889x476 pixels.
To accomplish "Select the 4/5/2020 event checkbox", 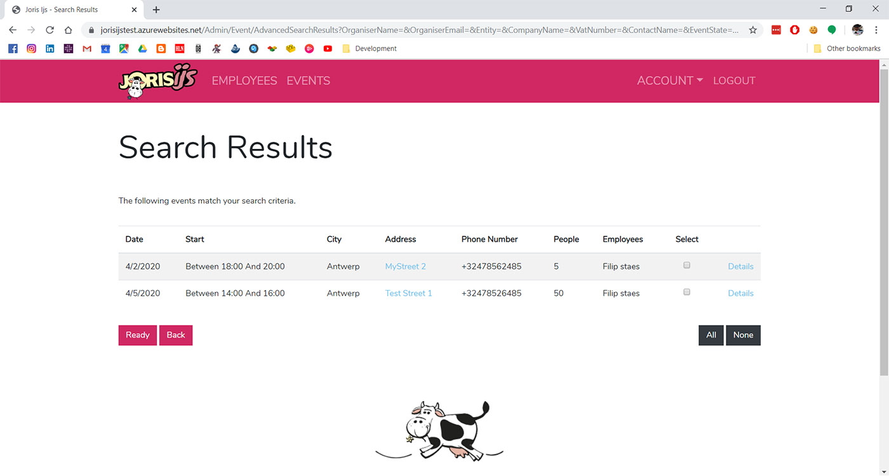I will (x=686, y=292).
